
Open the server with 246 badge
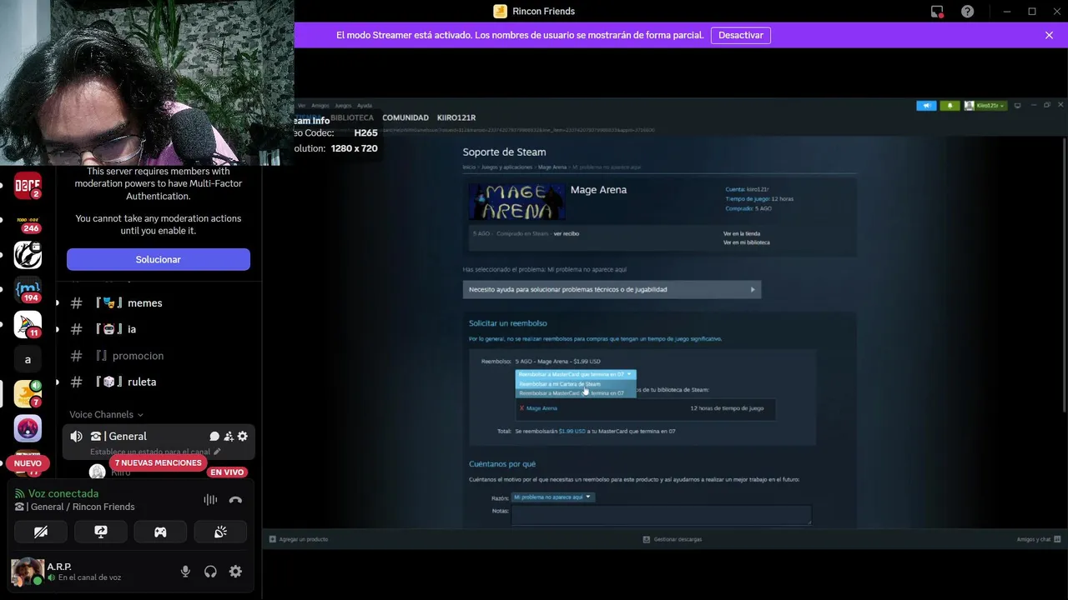28,221
